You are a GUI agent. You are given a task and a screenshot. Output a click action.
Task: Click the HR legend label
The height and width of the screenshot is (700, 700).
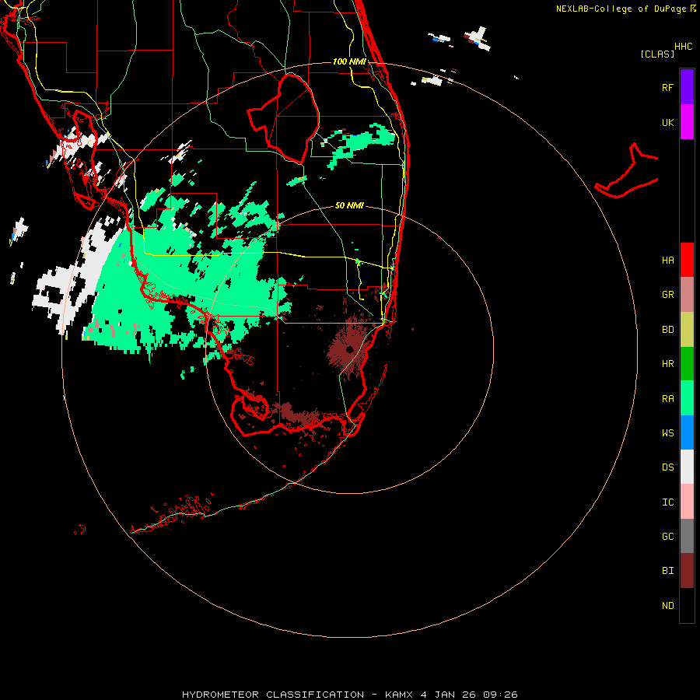click(667, 364)
